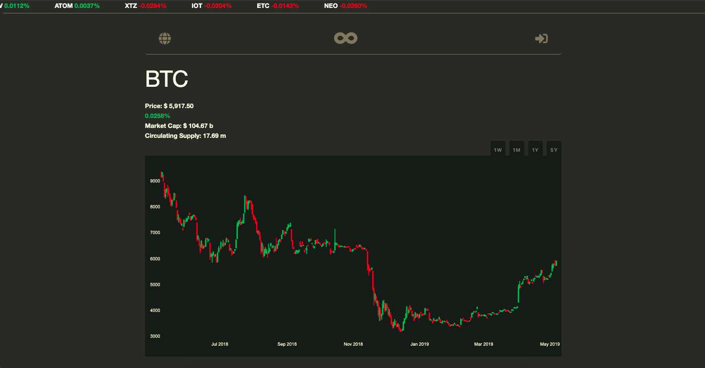Click XTZ -0.0284% percentage value
The width and height of the screenshot is (705, 368).
(152, 6)
